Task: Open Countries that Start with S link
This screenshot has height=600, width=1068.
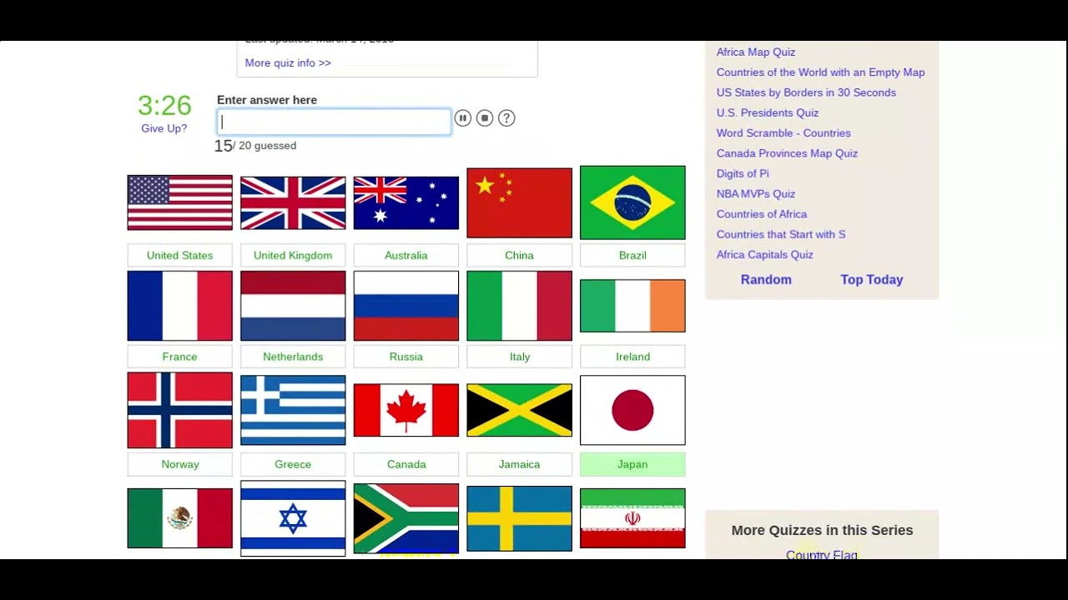Action: point(781,234)
